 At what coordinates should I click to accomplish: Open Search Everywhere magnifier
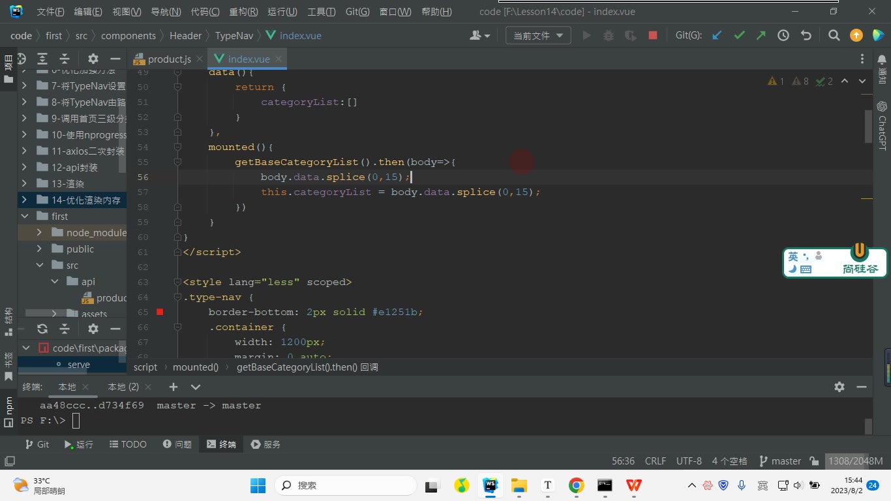834,36
